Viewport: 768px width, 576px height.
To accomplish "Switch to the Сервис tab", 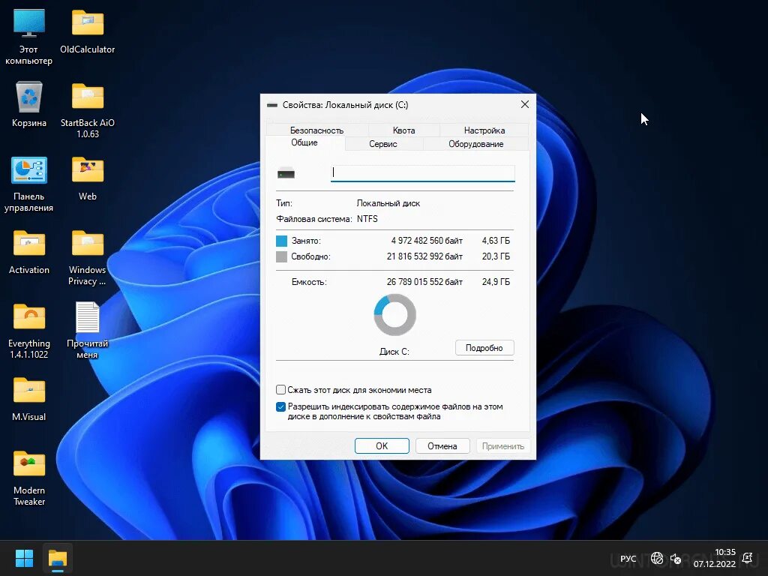I will [383, 143].
